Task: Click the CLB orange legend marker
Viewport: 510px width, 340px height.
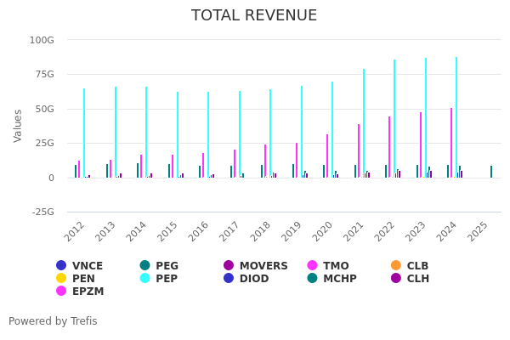Action: pyautogui.click(x=396, y=266)
